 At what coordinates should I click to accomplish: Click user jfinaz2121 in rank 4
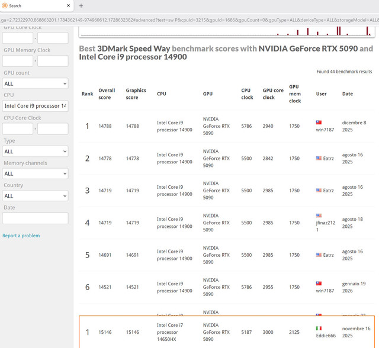[x=326, y=226]
